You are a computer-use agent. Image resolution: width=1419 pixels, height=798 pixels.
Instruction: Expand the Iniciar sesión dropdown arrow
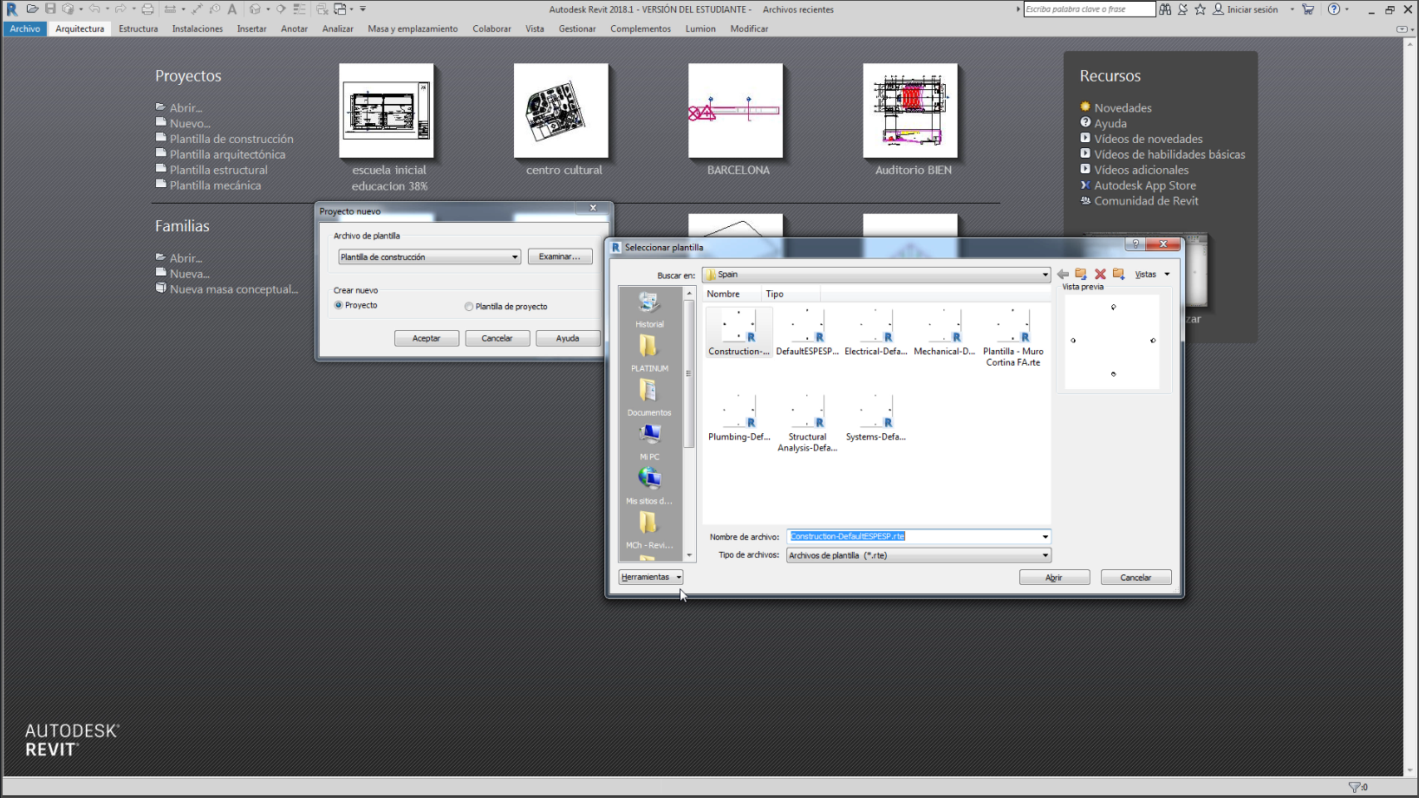pyautogui.click(x=1292, y=10)
